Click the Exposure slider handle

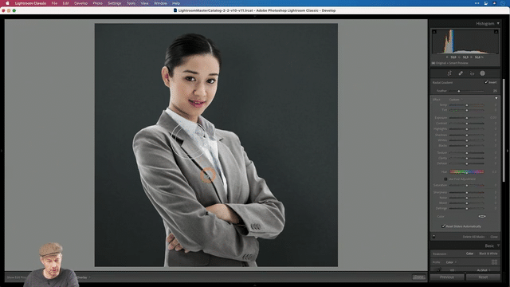point(467,118)
